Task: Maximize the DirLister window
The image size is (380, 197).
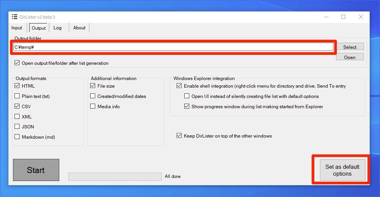Action: pos(343,17)
